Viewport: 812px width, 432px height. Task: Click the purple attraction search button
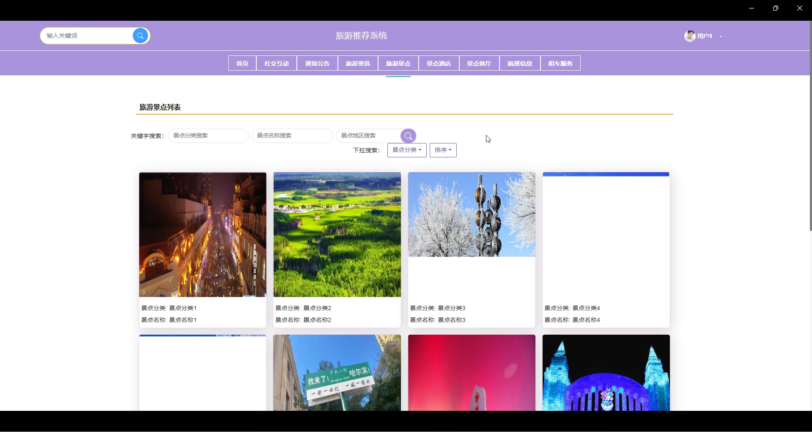(x=408, y=136)
